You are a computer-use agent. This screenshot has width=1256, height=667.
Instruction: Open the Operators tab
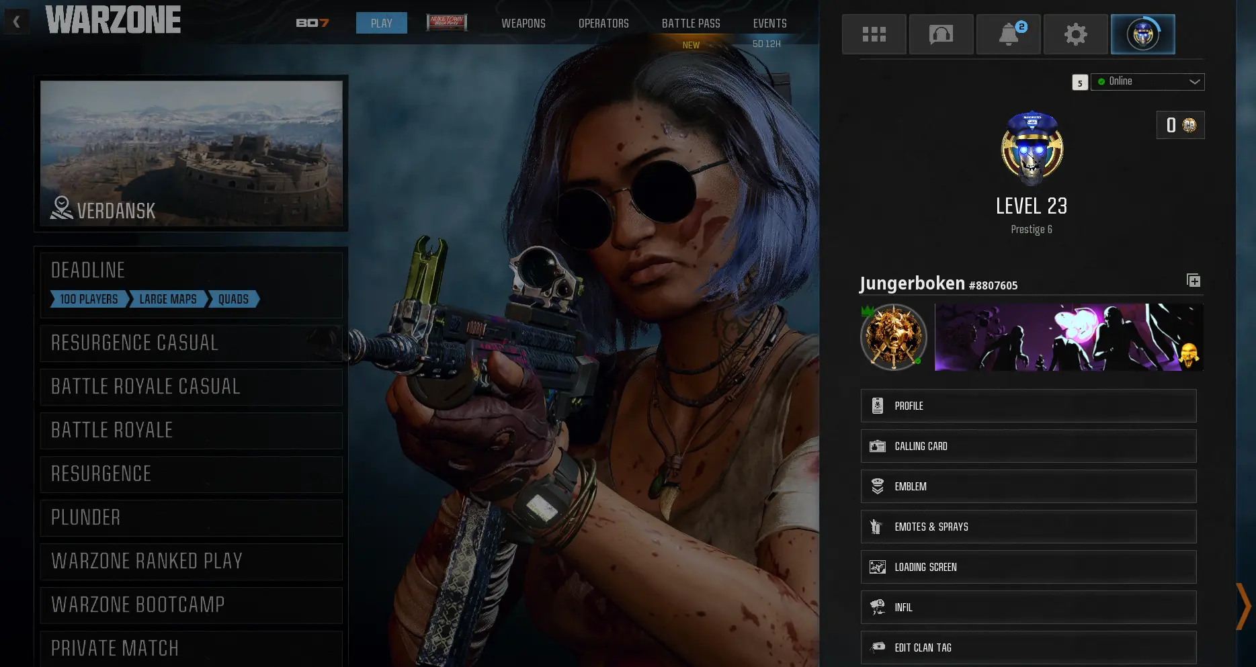(x=603, y=23)
